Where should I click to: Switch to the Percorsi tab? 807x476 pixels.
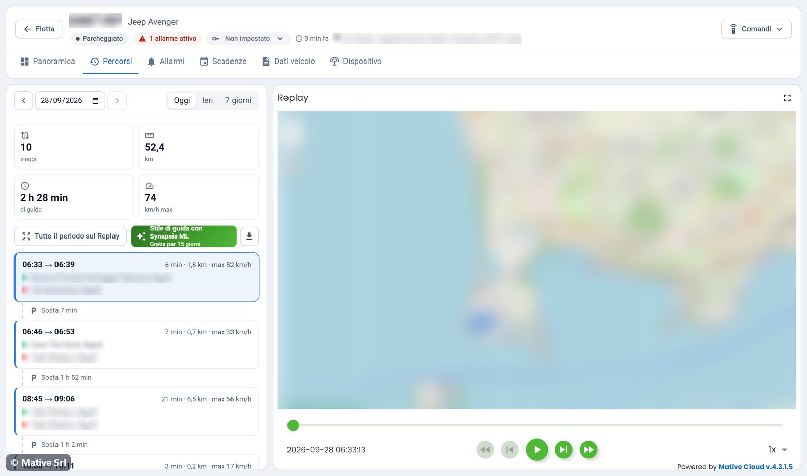(x=111, y=62)
